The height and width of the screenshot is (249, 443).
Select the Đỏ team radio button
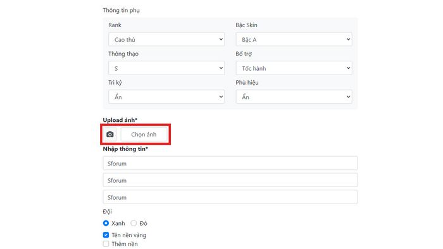coord(134,223)
